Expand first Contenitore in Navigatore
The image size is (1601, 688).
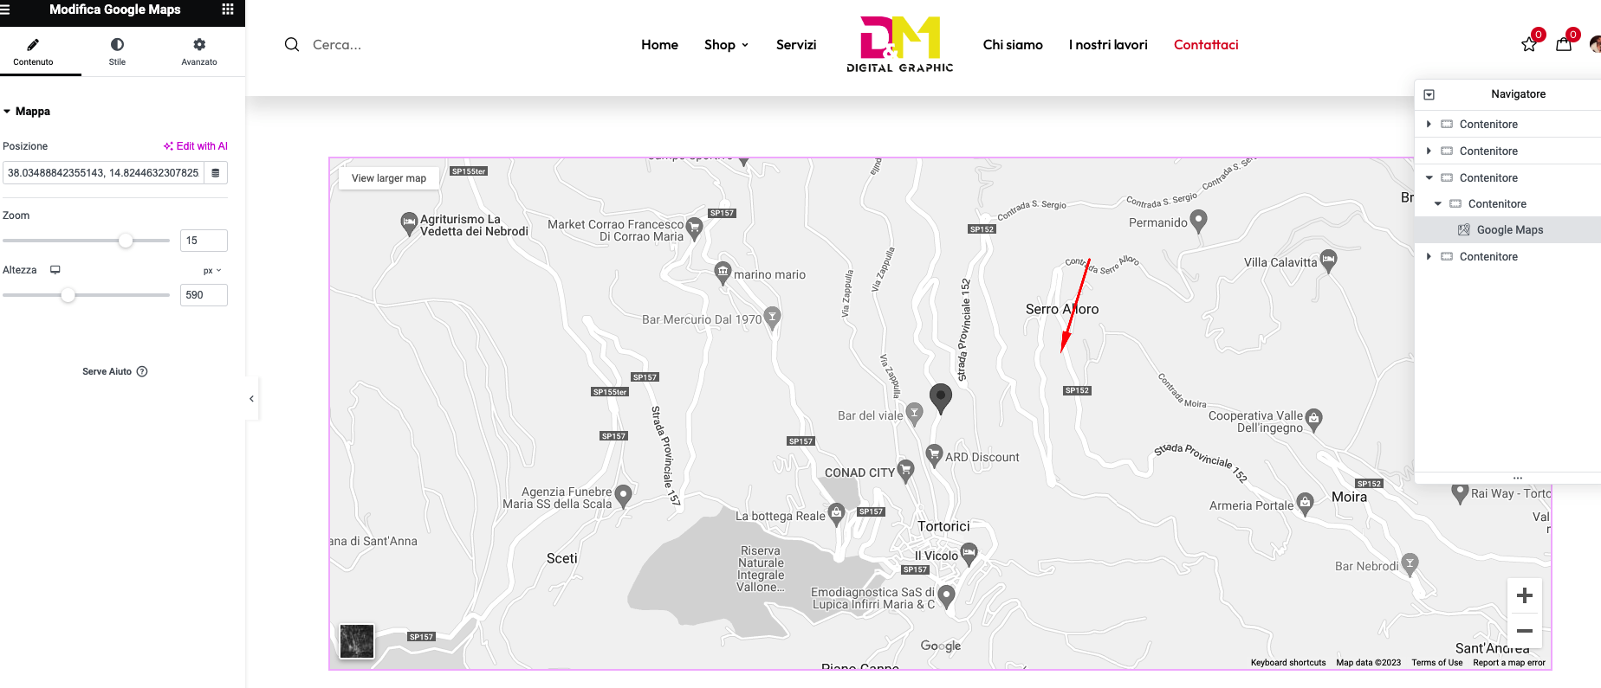[1429, 125]
